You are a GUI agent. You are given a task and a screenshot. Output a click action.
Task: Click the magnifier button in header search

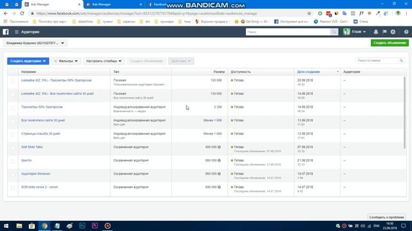334,32
